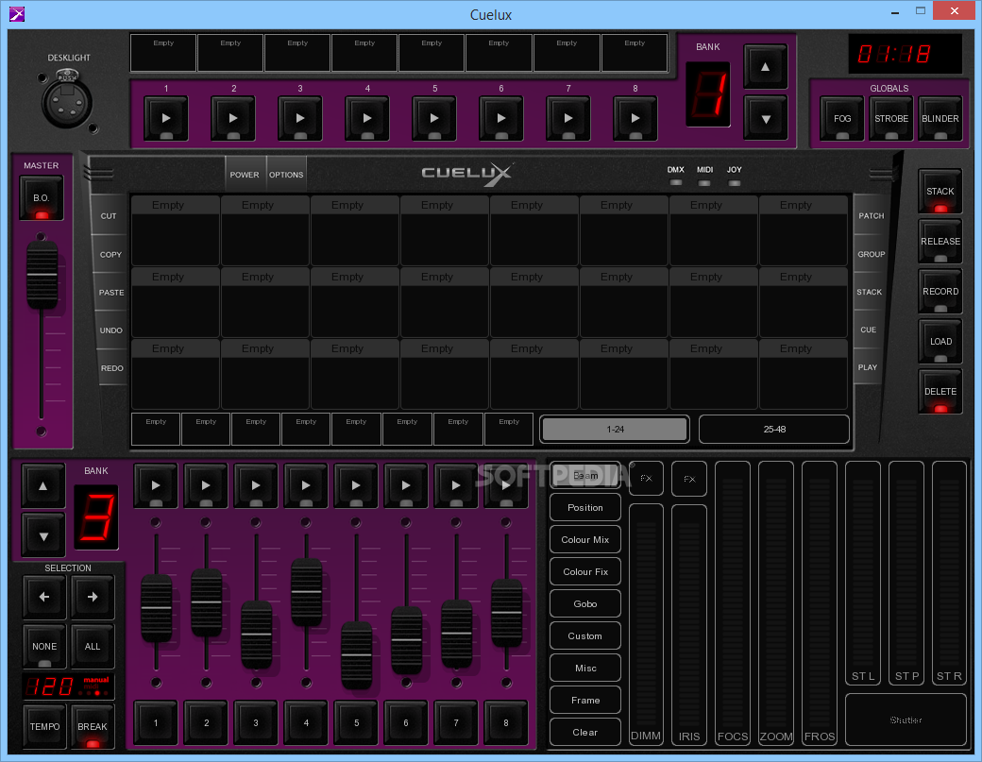Raise the fader bank with up arrow
The image size is (982, 762).
[43, 486]
